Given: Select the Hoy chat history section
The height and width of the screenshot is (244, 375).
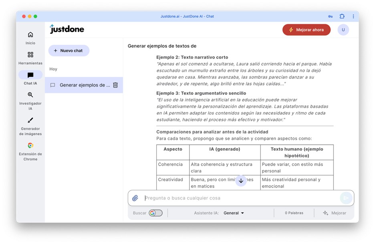Looking at the screenshot, I should point(53,69).
